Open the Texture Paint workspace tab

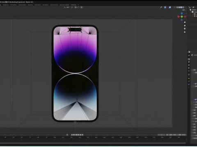point(22,5)
